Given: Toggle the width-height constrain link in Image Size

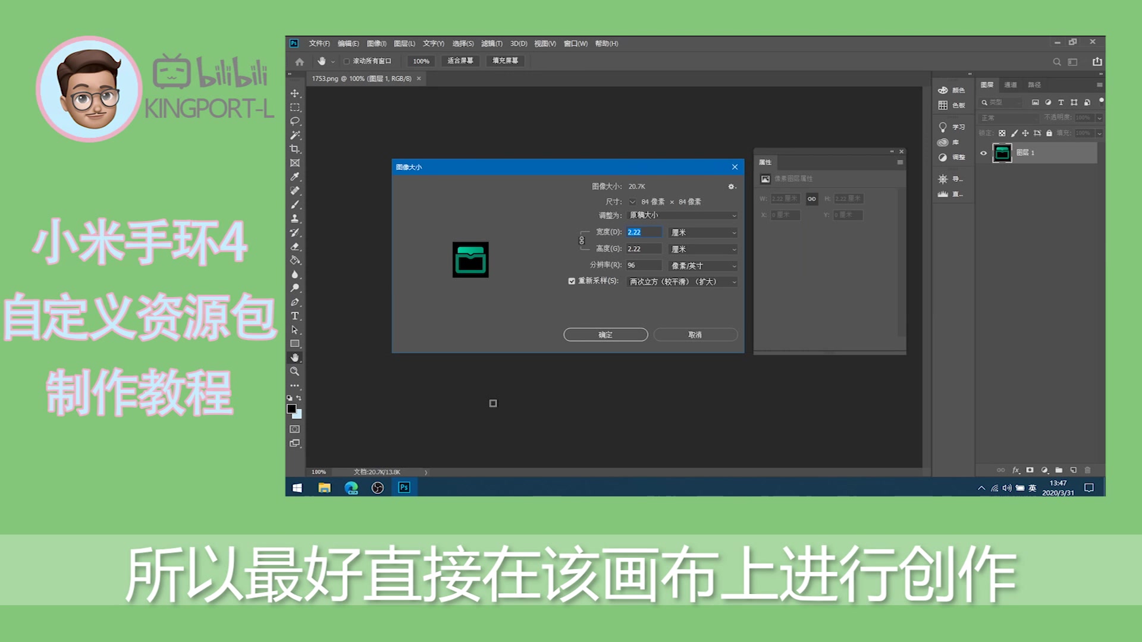Looking at the screenshot, I should click(x=582, y=240).
